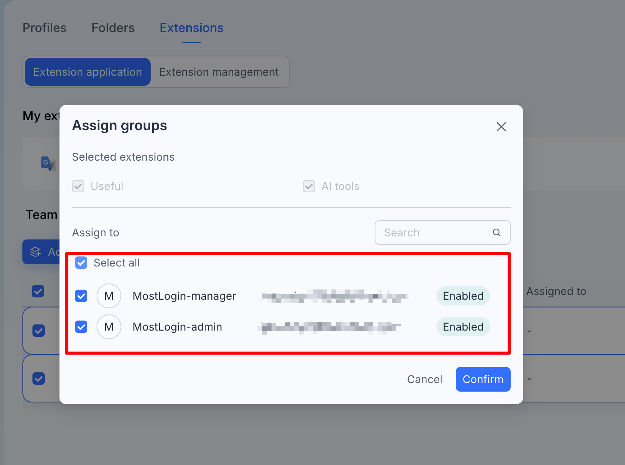Toggle the second team row checkbox behind dialog
Image resolution: width=625 pixels, height=465 pixels.
point(39,378)
